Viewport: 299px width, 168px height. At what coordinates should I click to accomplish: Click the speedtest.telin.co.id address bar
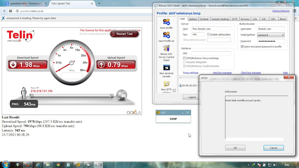tap(84, 11)
